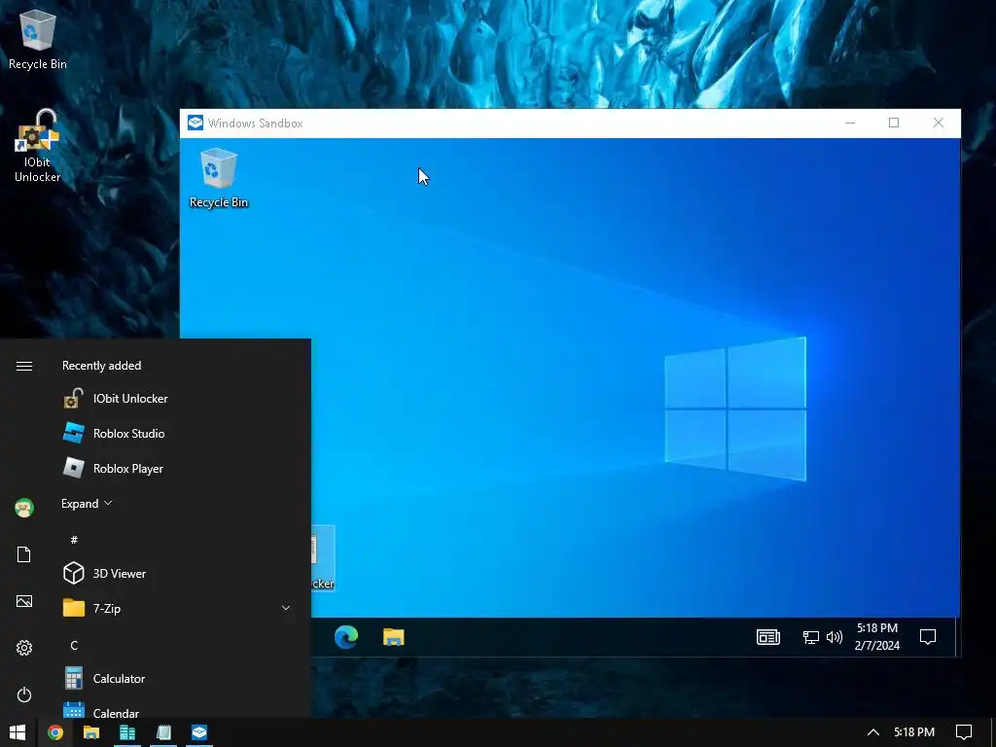This screenshot has height=747, width=996.
Task: Click the host taskbar clock 5:18 PM
Action: click(914, 732)
